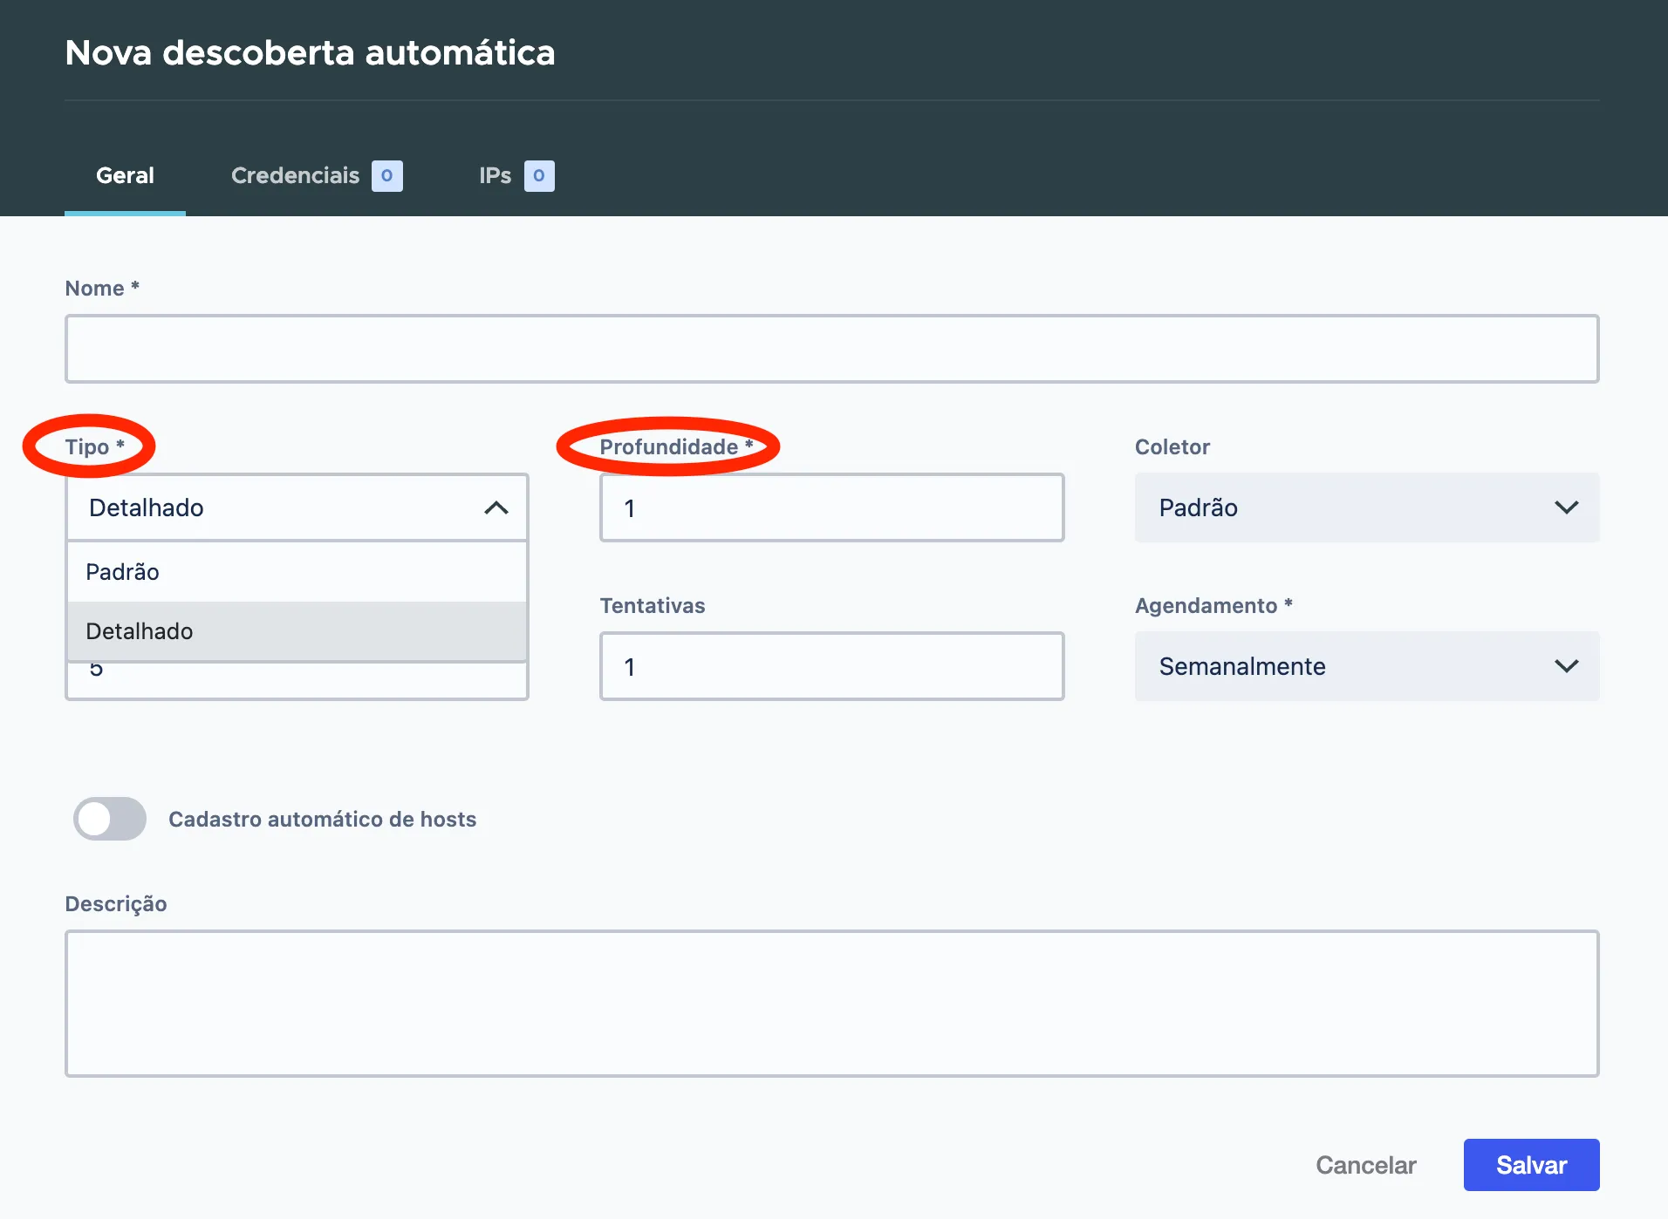
Task: Click the Profundidade number field
Action: coord(831,507)
